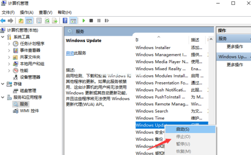Image resolution: width=251 pixels, height=155 pixels.
Task: Choose 启动(S) from the context menu
Action: [x=183, y=129]
